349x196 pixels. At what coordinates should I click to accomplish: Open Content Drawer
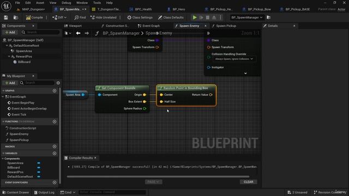16,192
